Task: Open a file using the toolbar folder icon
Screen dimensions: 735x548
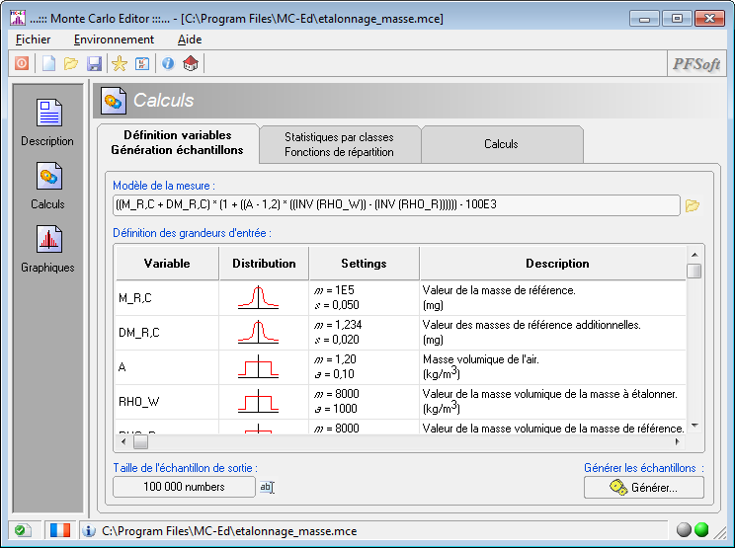Action: pos(71,63)
